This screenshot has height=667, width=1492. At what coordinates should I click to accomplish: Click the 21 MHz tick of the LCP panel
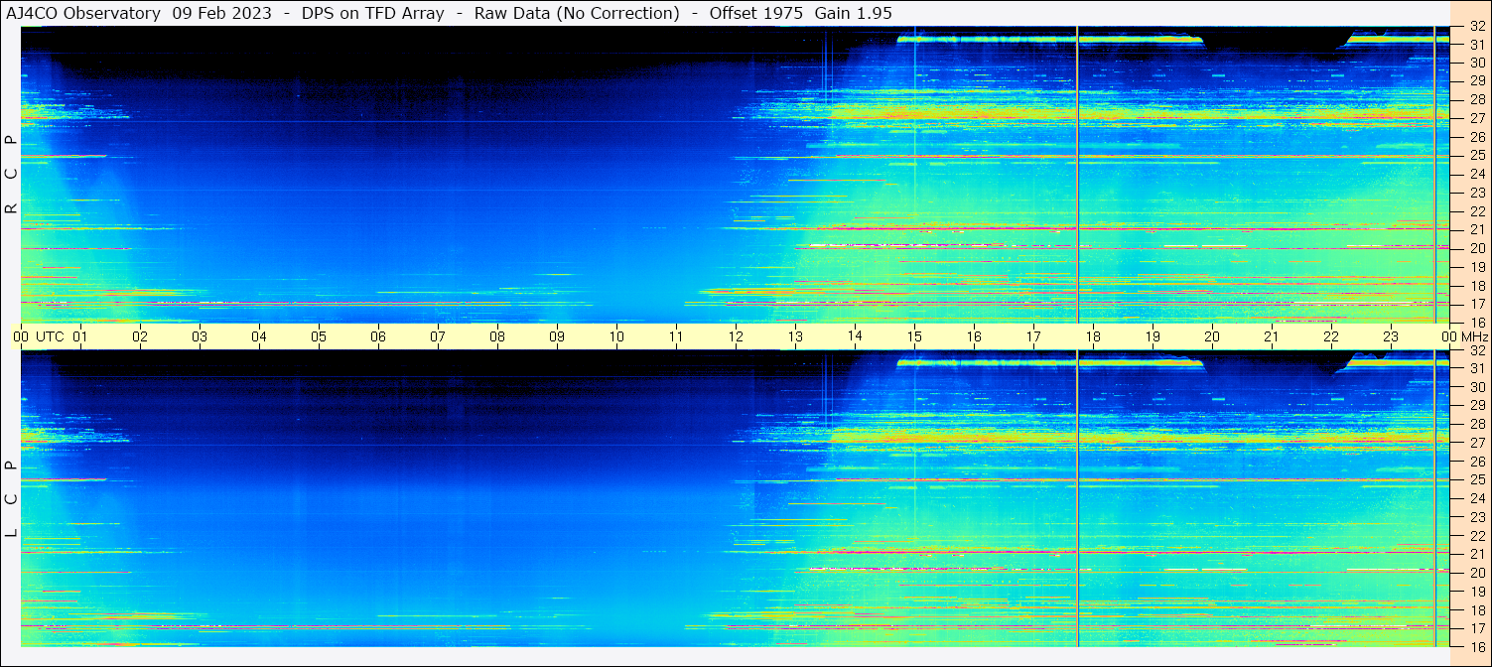[x=1476, y=554]
